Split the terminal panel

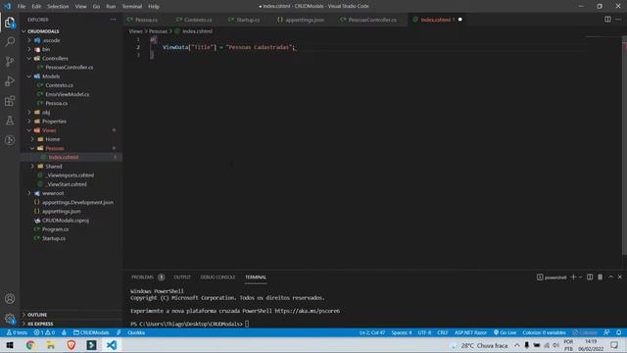(x=590, y=277)
